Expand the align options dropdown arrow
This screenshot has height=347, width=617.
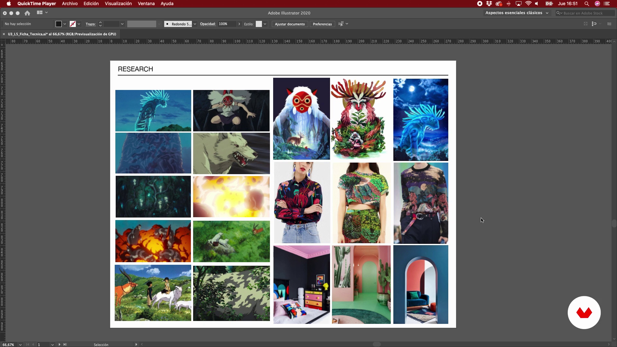347,24
